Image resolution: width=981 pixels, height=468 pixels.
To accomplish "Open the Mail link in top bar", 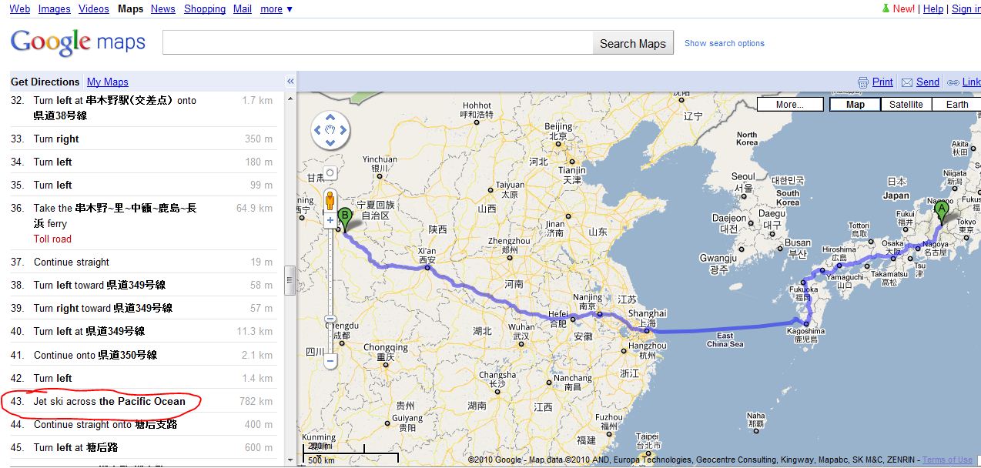I will (x=243, y=9).
